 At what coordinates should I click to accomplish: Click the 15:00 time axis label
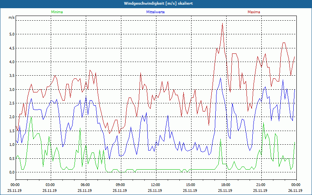click(191, 185)
